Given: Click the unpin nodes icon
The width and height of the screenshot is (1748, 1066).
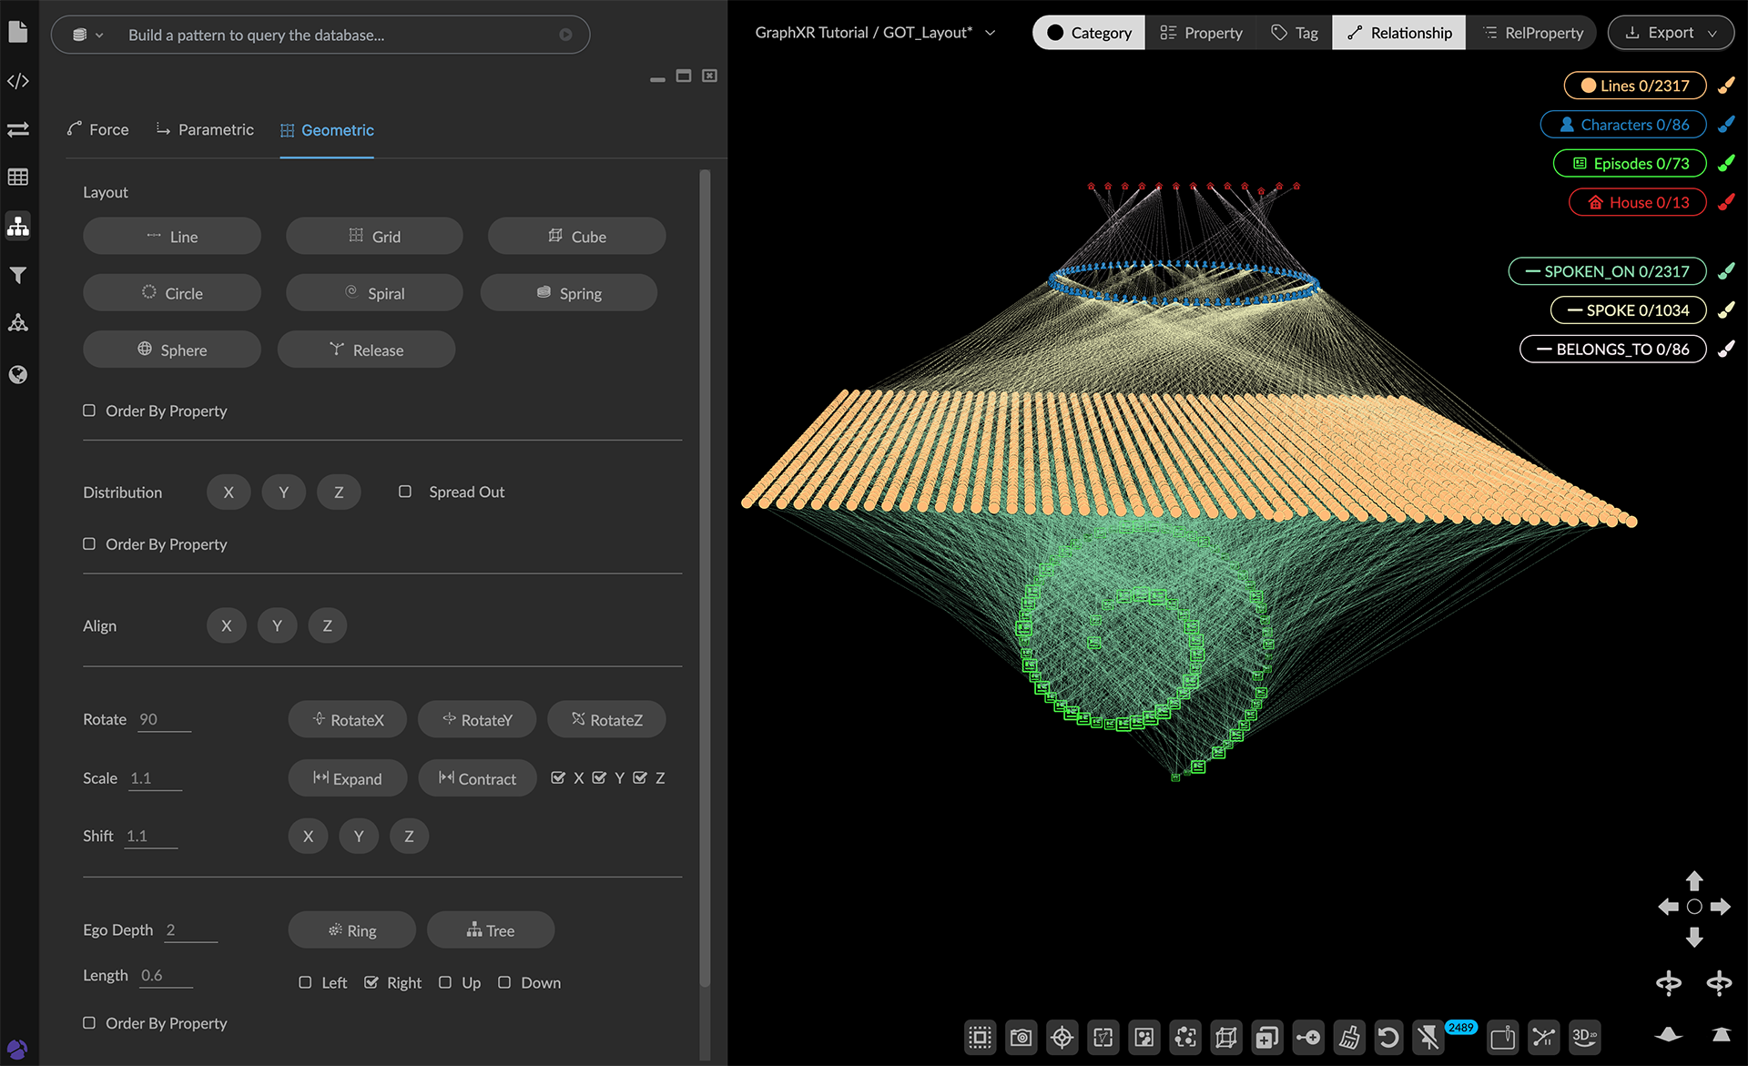Looking at the screenshot, I should [1428, 1037].
